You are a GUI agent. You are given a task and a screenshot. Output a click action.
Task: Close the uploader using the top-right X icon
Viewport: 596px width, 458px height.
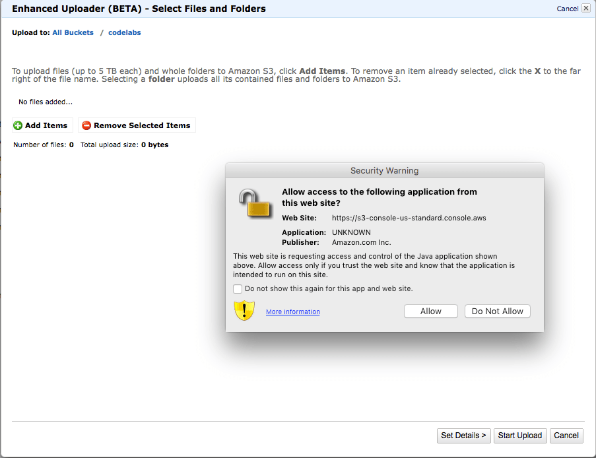point(585,9)
